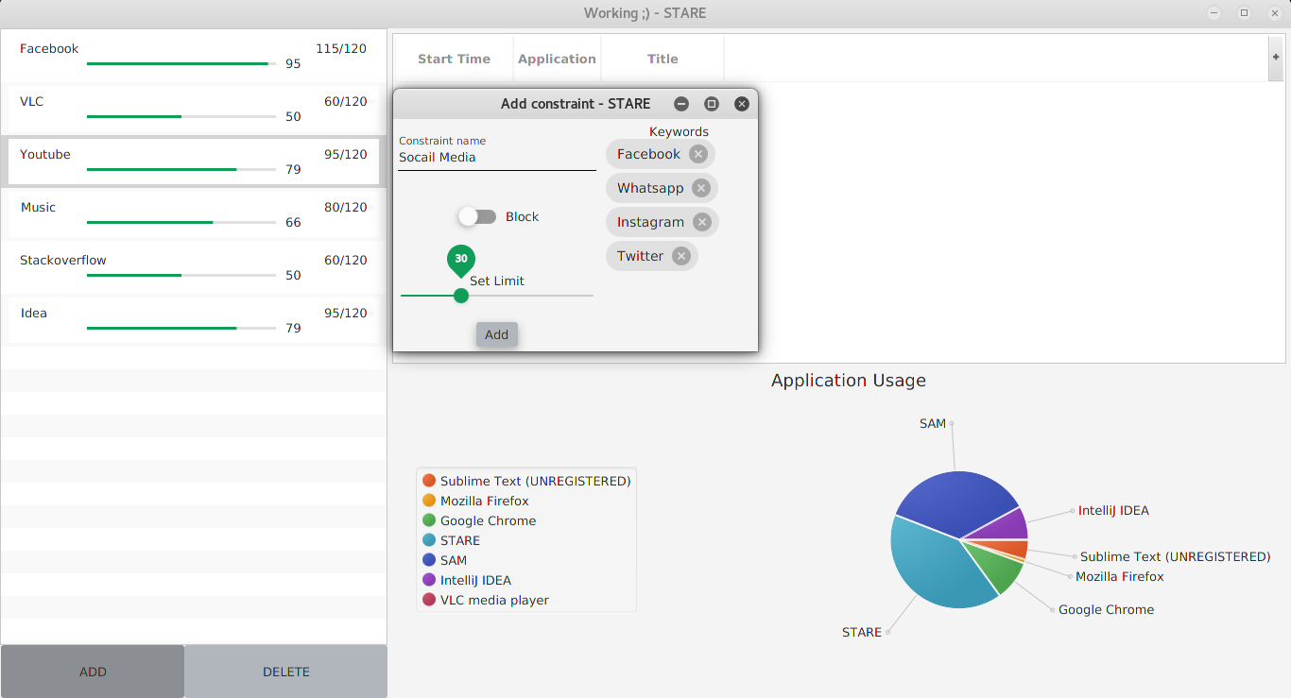The image size is (1291, 698).
Task: Click the ADD button at bottom left
Action: (x=93, y=672)
